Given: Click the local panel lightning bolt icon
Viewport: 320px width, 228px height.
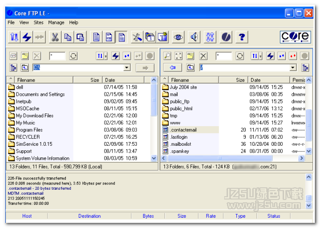Looking at the screenshot, I should pos(116,56).
